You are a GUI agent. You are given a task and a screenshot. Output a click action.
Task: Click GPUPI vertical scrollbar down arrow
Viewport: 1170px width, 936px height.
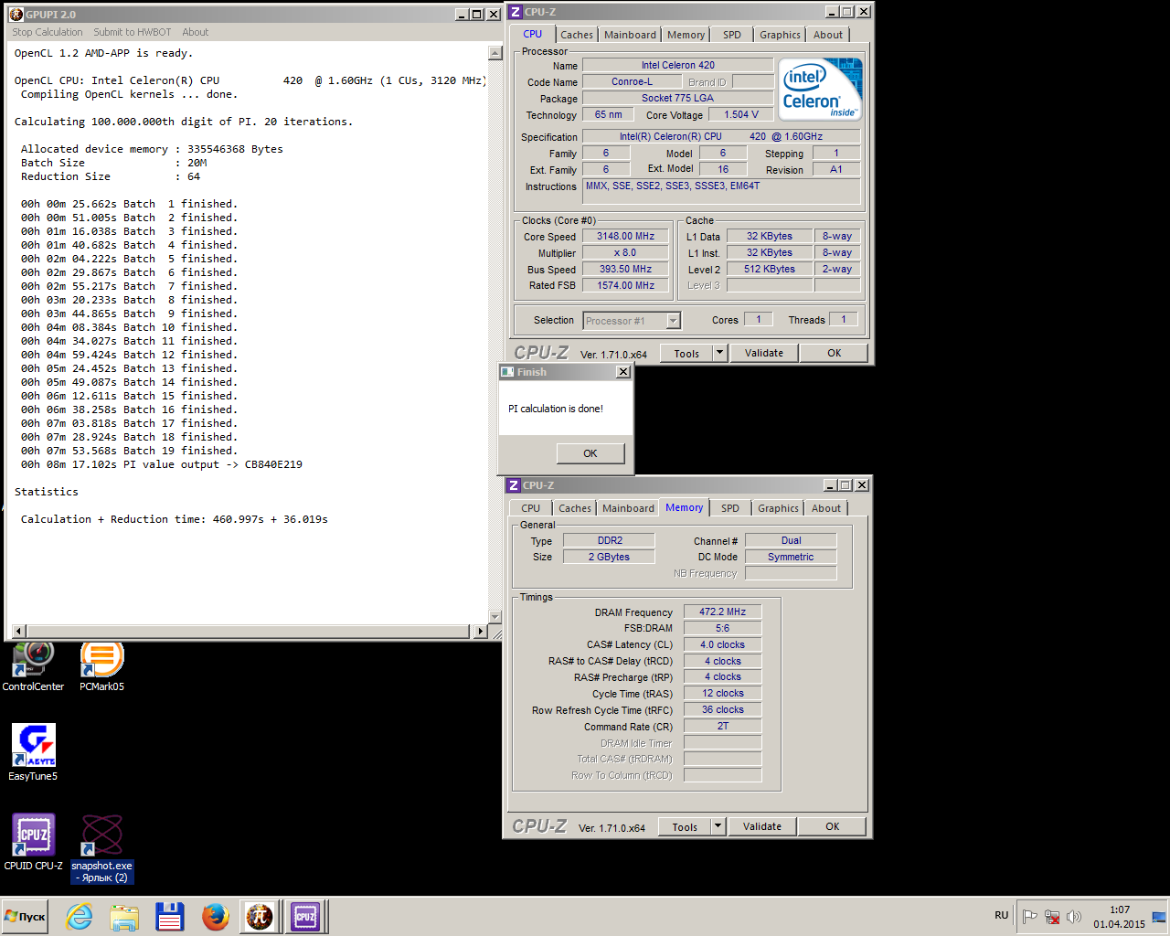coord(495,617)
